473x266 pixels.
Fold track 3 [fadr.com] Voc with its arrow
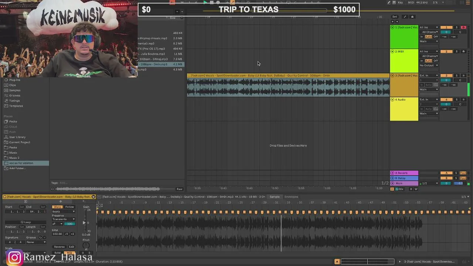pos(392,75)
